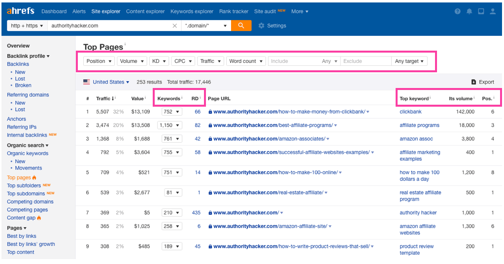Click the fire icon next to Content gap

tap(39, 218)
